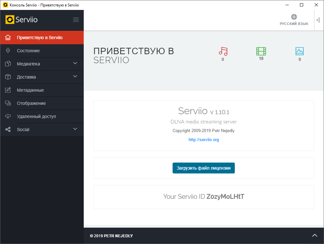Image resolution: width=324 pixels, height=244 pixels.
Task: Open the Удаленный доступ menu item
Action: 42,116
